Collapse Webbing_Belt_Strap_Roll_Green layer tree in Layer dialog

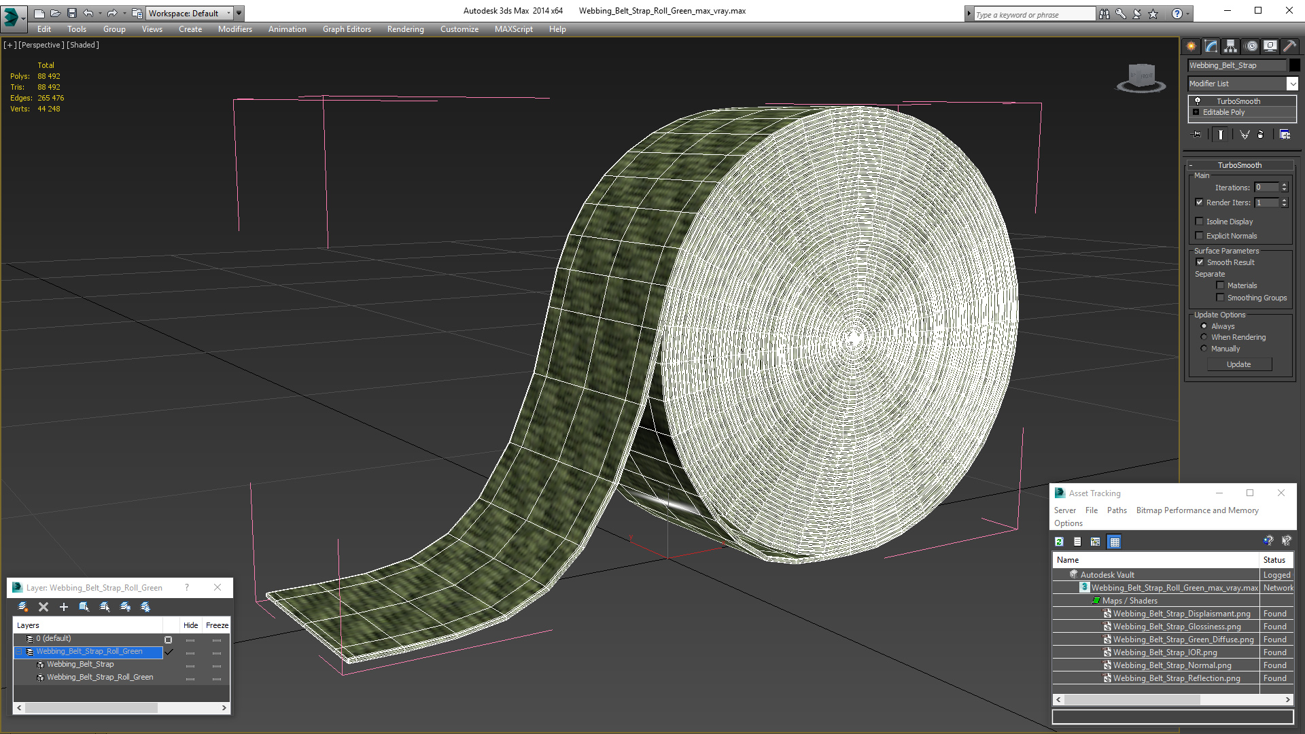click(x=19, y=652)
